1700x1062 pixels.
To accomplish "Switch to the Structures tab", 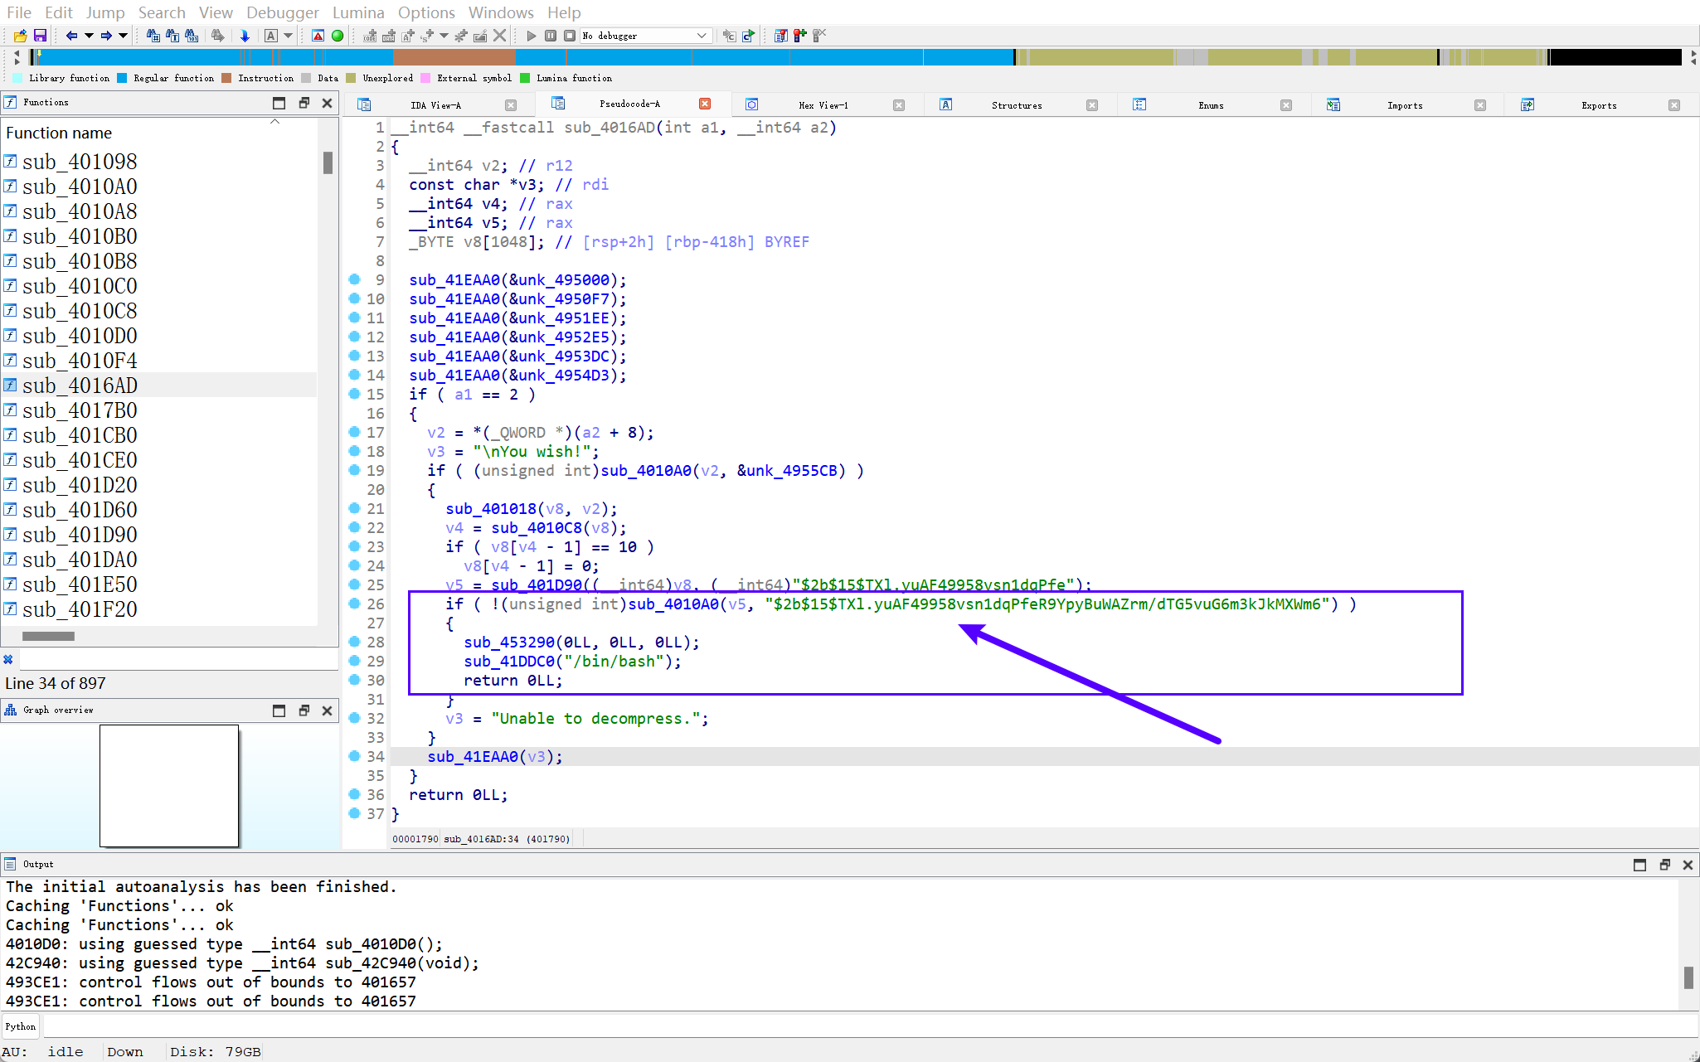I will click(1017, 105).
